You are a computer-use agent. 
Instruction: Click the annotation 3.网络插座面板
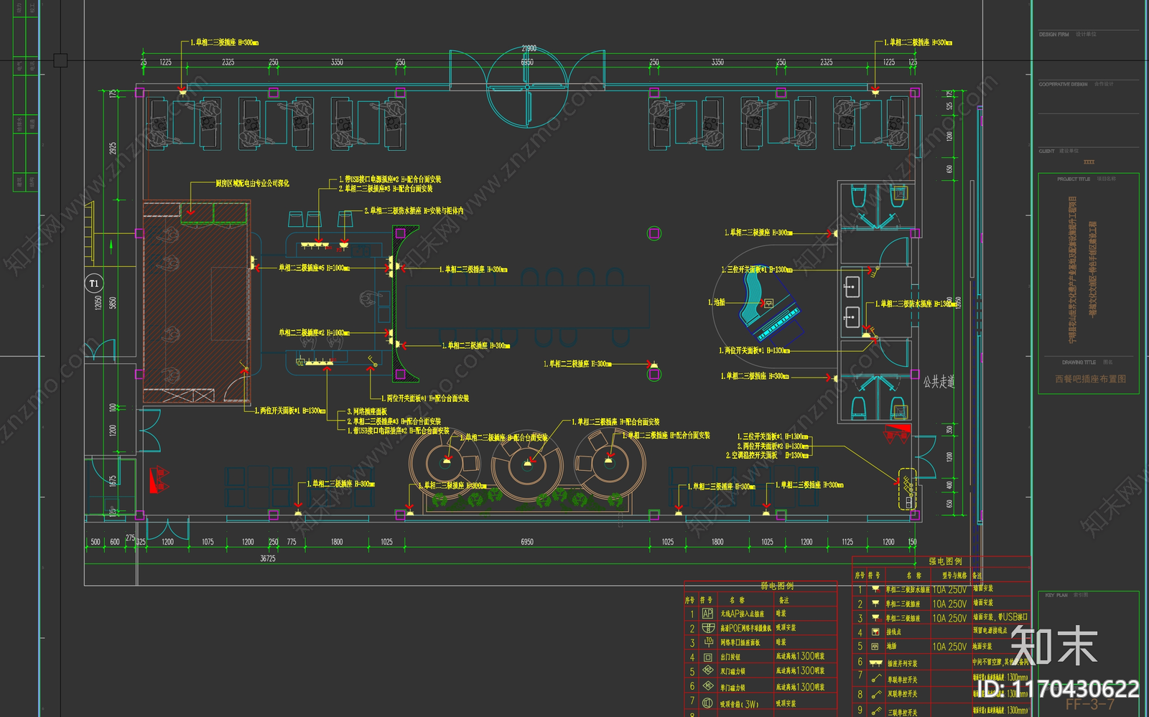tap(367, 412)
